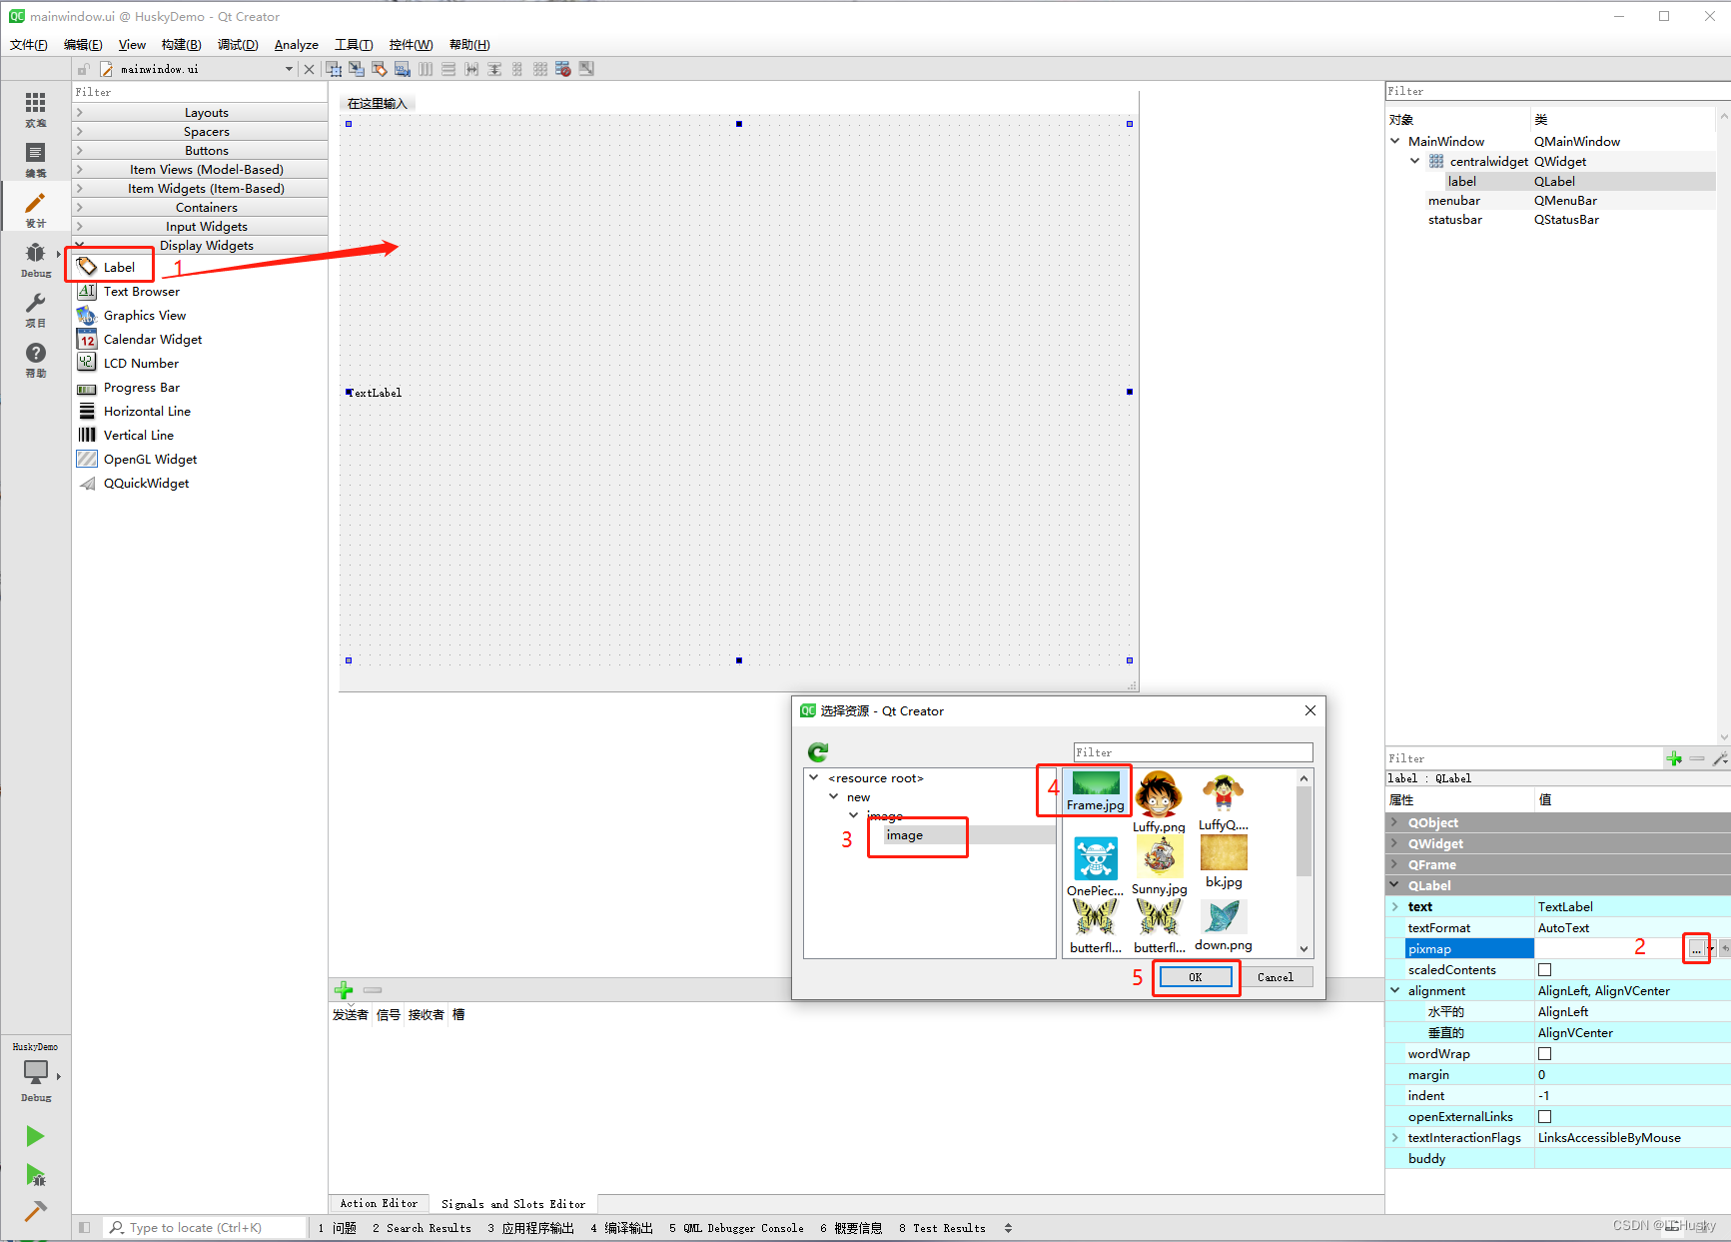Select the Graphics View widget
The image size is (1731, 1242).
pyautogui.click(x=144, y=315)
